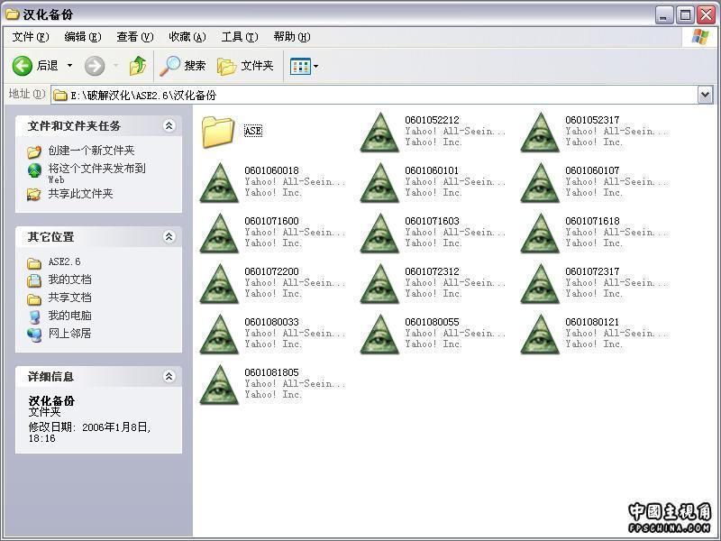This screenshot has width=721, height=541.
Task: Select the 0601060101 pyramid eye icon
Action: coord(379,183)
